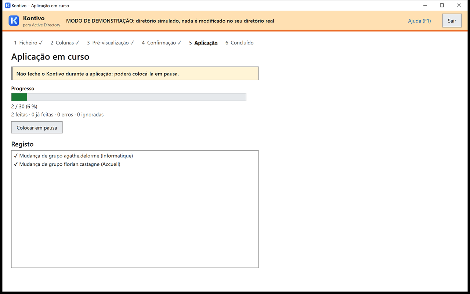The width and height of the screenshot is (470, 294).
Task: Pause the run with Colocar em pausa
Action: 37,128
